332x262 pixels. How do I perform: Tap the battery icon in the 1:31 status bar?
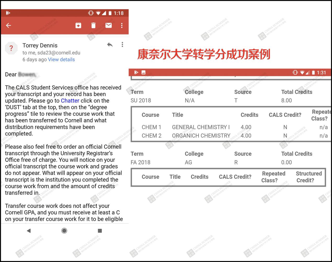pyautogui.click(x=313, y=72)
